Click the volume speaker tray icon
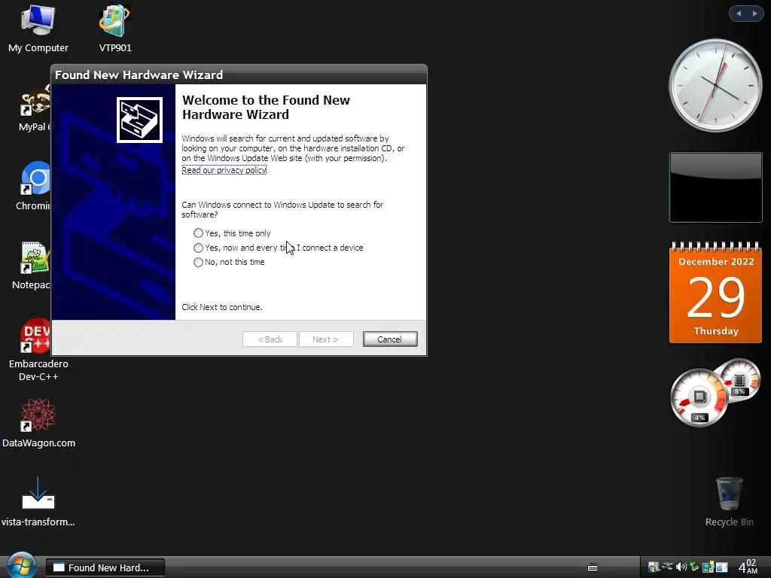This screenshot has height=578, width=771. pyautogui.click(x=681, y=567)
